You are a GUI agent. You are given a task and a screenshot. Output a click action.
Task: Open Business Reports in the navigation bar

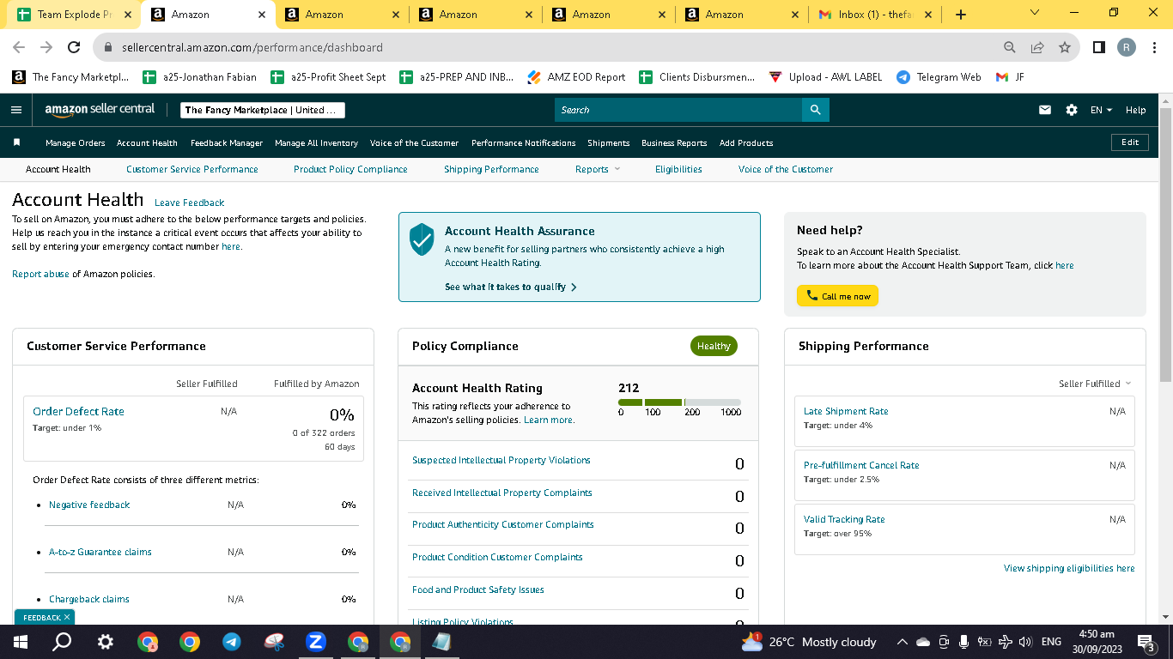click(x=674, y=143)
